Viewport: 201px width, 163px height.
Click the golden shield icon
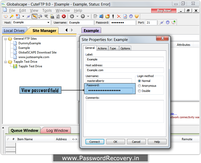137,16
